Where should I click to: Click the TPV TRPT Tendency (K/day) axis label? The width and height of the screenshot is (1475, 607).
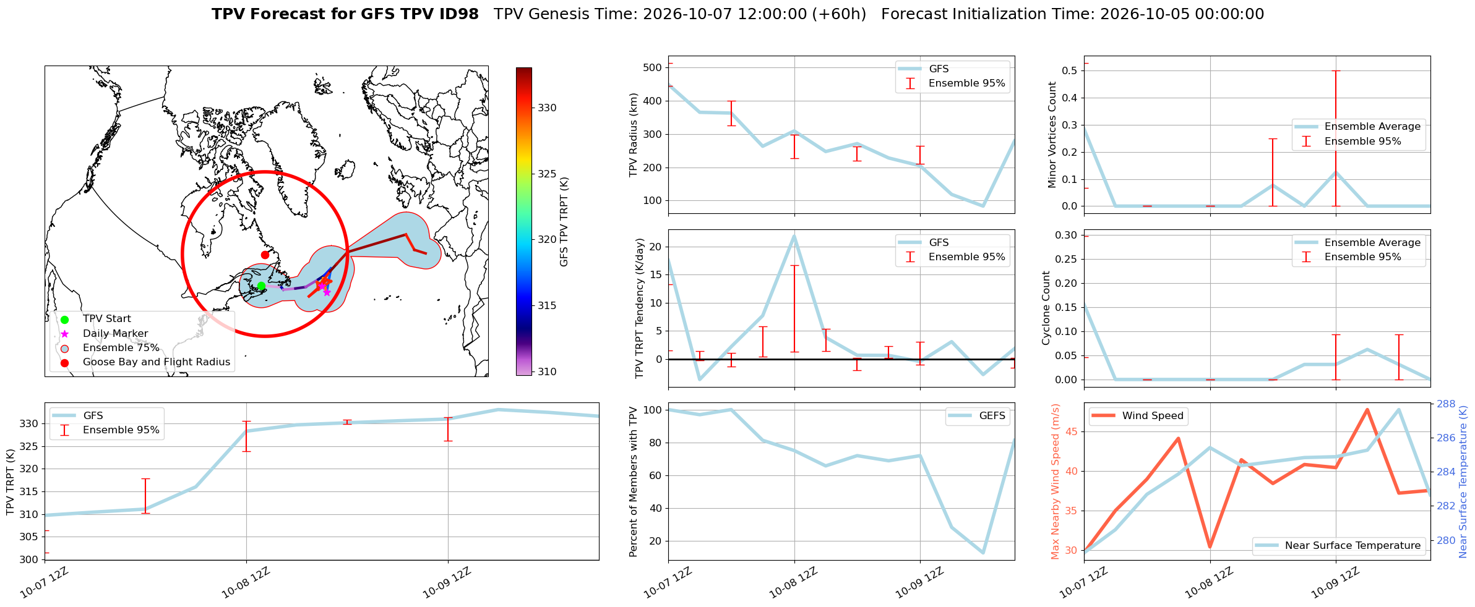click(x=640, y=308)
